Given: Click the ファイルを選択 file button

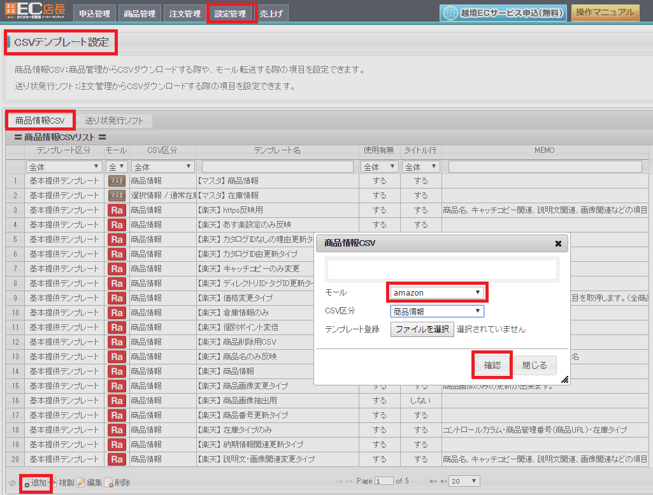Looking at the screenshot, I should [422, 329].
